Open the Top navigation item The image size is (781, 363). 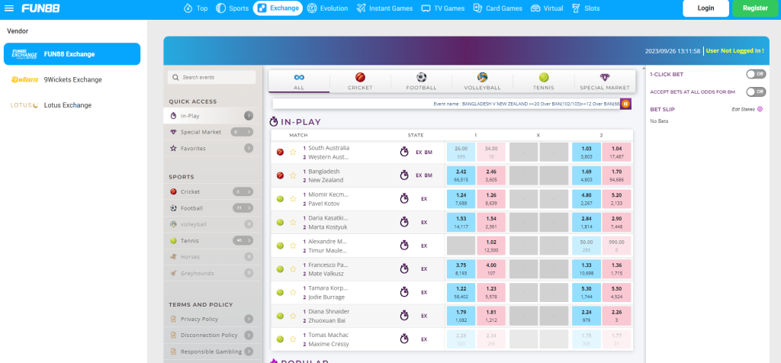(196, 8)
